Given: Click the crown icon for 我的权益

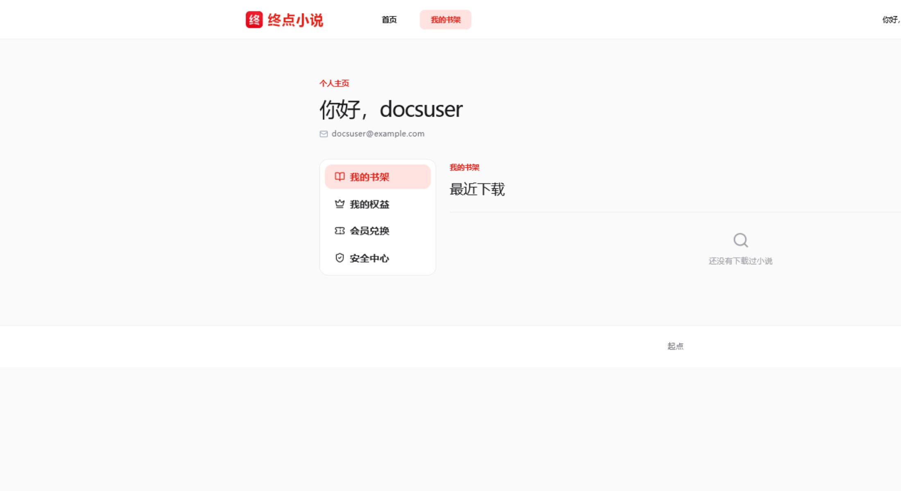Looking at the screenshot, I should pos(340,204).
